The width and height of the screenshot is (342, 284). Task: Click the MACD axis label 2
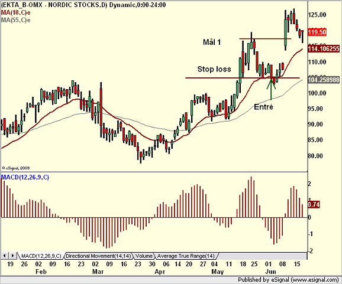pyautogui.click(x=309, y=184)
